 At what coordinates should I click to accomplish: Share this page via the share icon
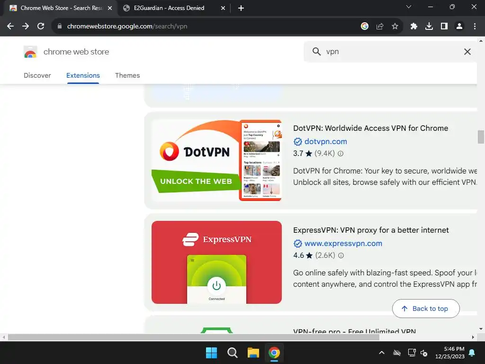click(379, 27)
